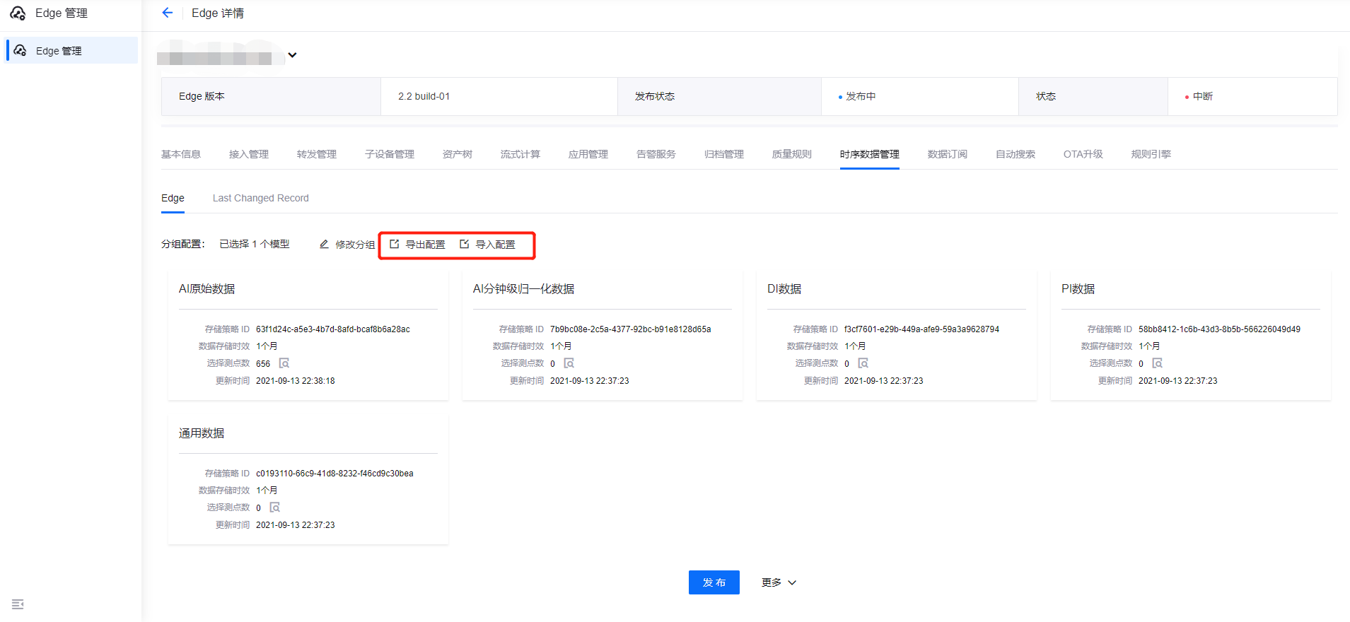This screenshot has width=1350, height=622.
Task: Select 时序数据管理 tab
Action: click(870, 154)
